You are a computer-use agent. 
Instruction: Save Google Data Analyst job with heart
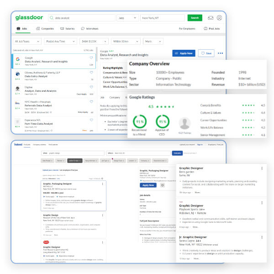[91, 58]
